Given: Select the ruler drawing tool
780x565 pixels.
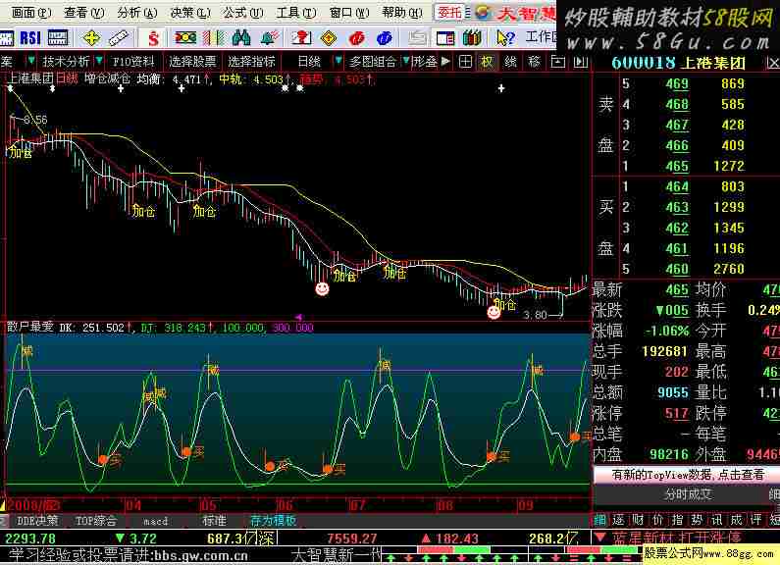Looking at the screenshot, I should (118, 38).
